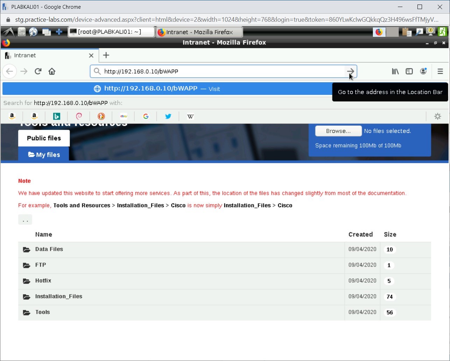Log out using the green exit icon
This screenshot has height=361, width=450.
pyautogui.click(x=442, y=31)
